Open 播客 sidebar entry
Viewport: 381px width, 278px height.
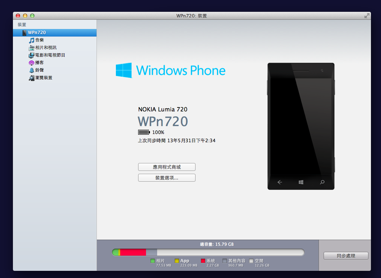pos(39,63)
